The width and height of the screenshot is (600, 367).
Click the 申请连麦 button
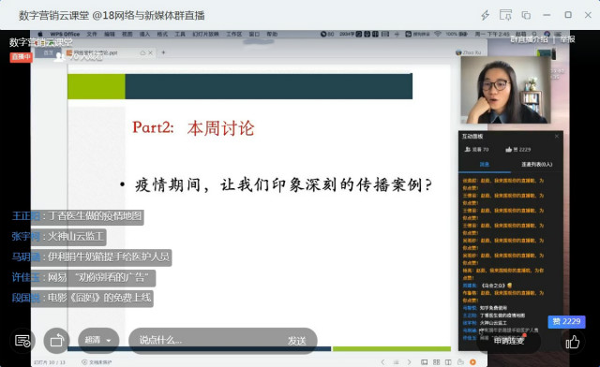tap(508, 340)
